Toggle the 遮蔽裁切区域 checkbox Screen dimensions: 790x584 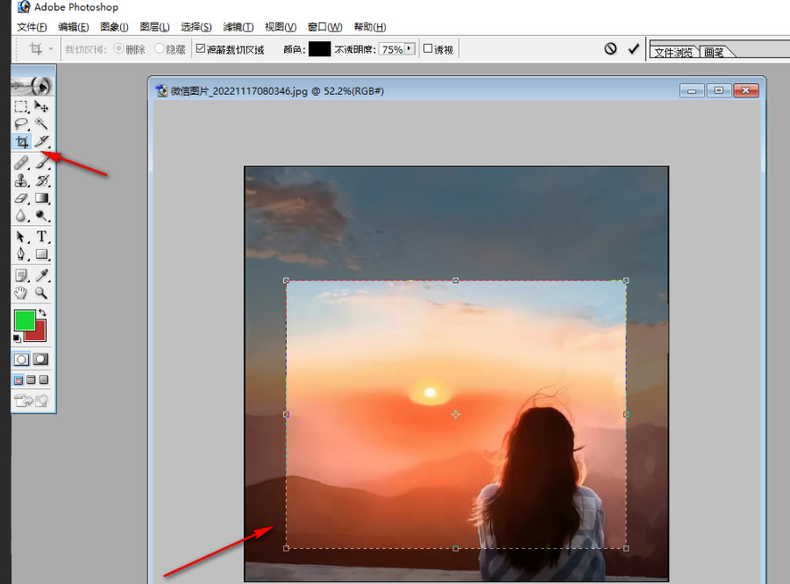click(x=201, y=49)
